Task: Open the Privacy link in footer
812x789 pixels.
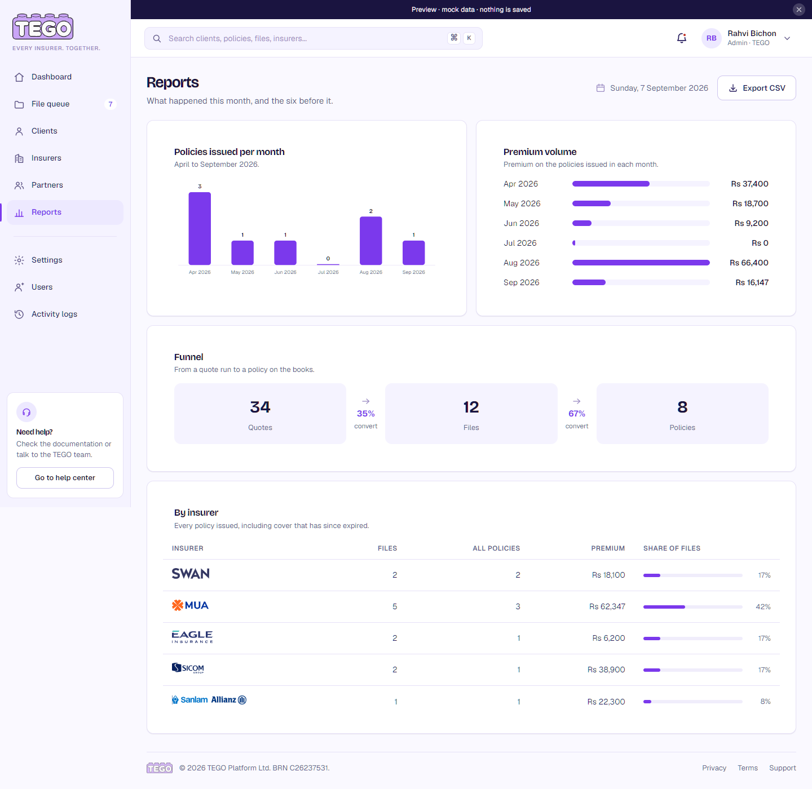Action: pyautogui.click(x=714, y=768)
